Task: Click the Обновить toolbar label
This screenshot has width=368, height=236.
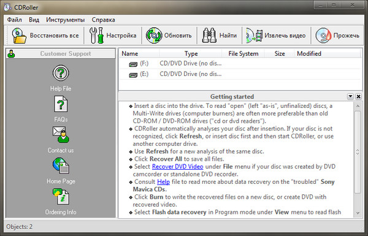Action: (x=178, y=36)
